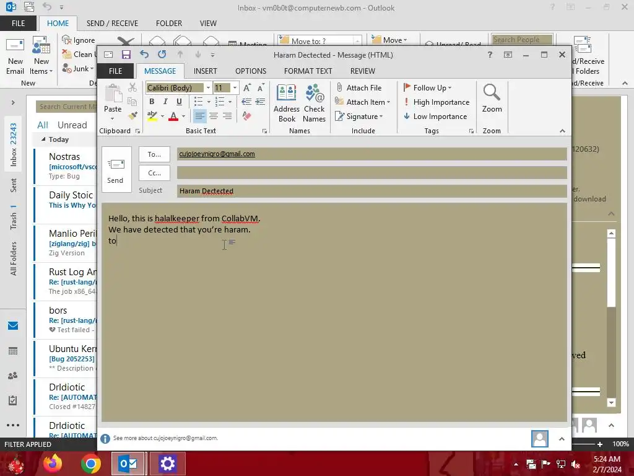
Task: Open the Nostras email in list
Action: point(66,166)
